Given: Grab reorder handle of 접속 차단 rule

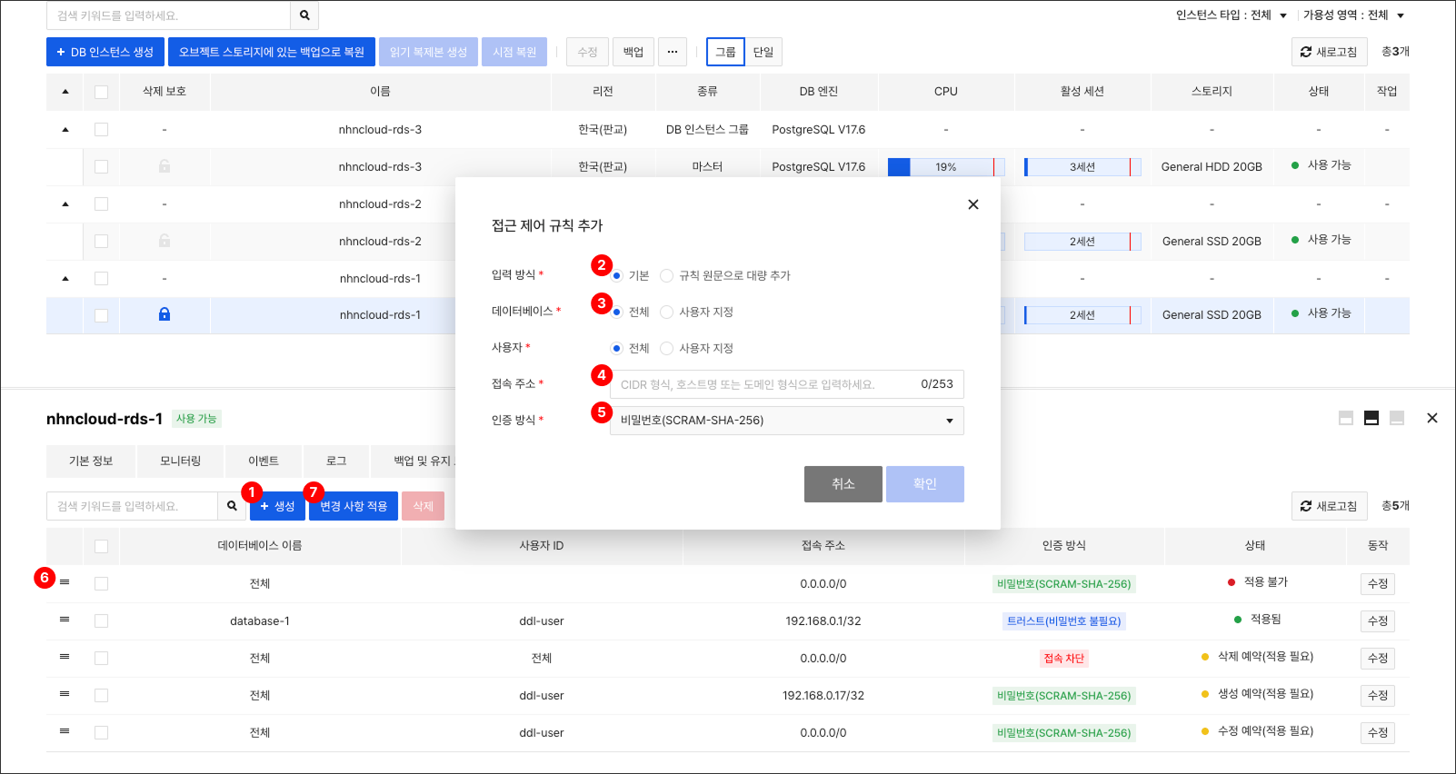Looking at the screenshot, I should pyautogui.click(x=65, y=656).
